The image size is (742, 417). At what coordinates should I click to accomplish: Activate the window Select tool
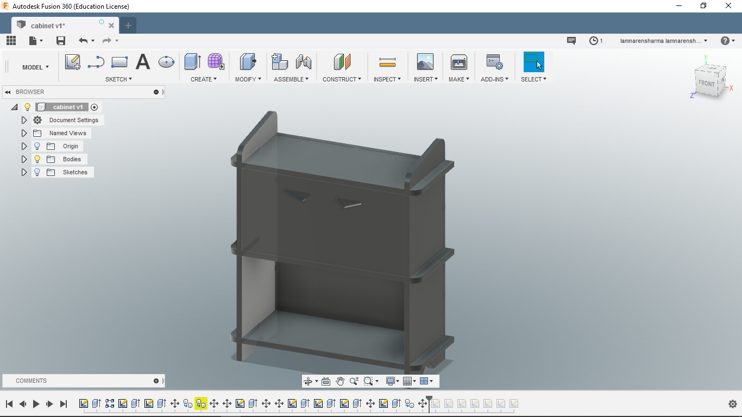tap(534, 62)
